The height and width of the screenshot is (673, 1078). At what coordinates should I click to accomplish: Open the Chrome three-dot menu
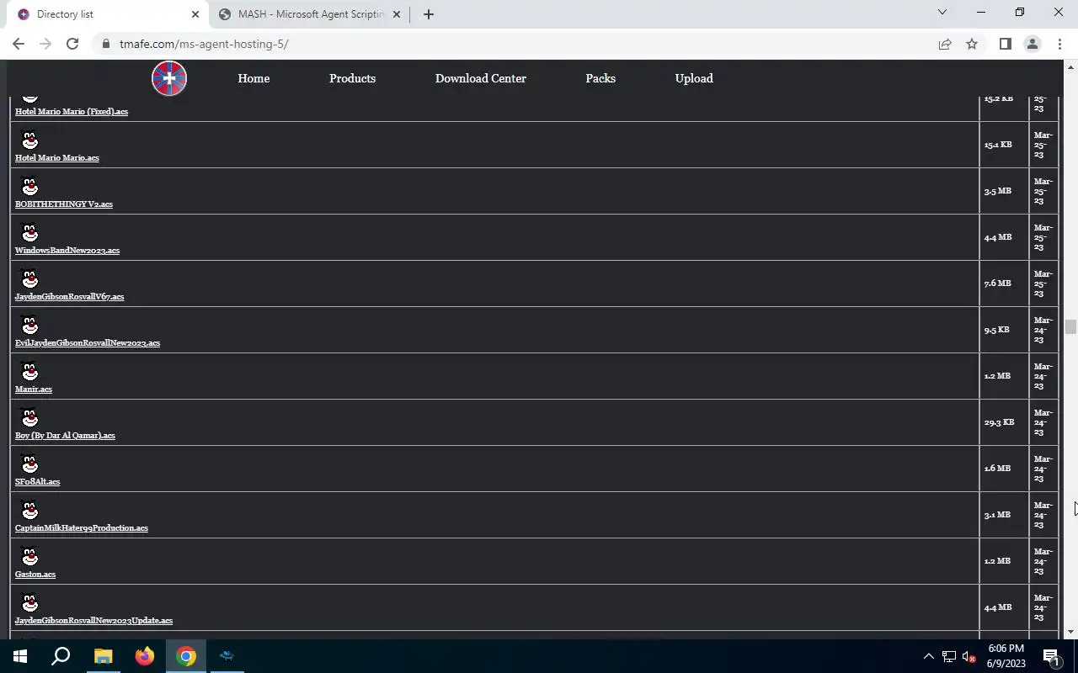pos(1059,44)
